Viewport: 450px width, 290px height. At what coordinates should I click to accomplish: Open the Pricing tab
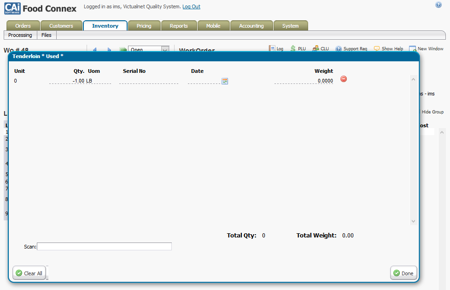[144, 25]
